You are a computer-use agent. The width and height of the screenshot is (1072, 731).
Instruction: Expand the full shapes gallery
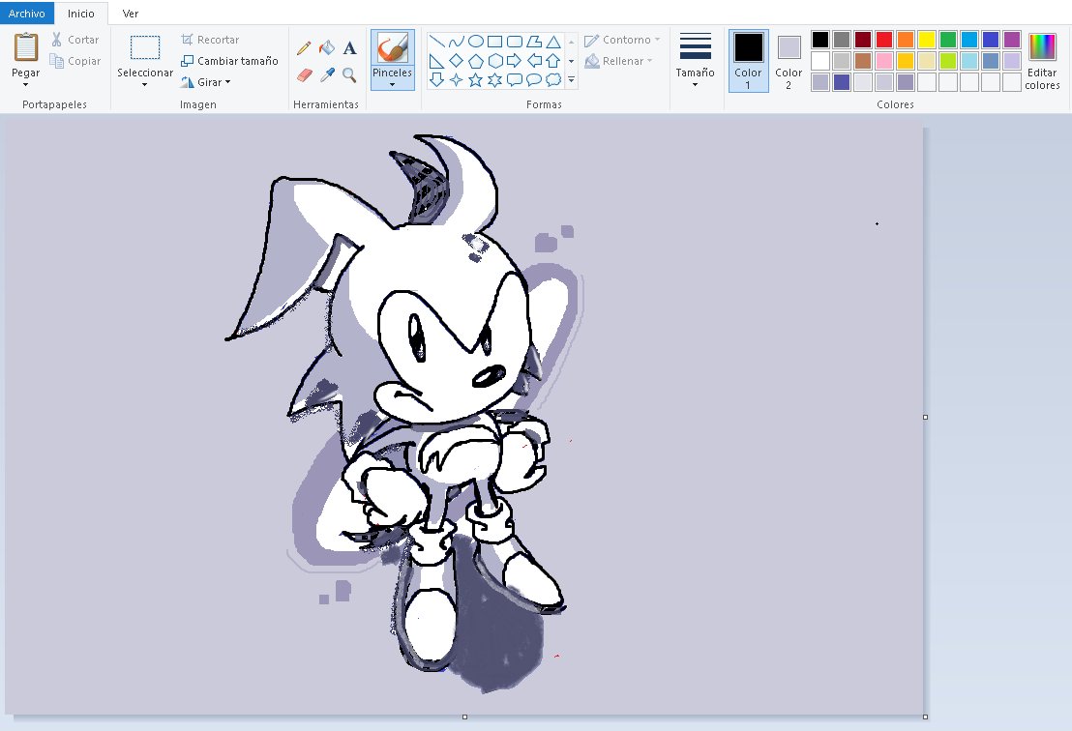572,80
